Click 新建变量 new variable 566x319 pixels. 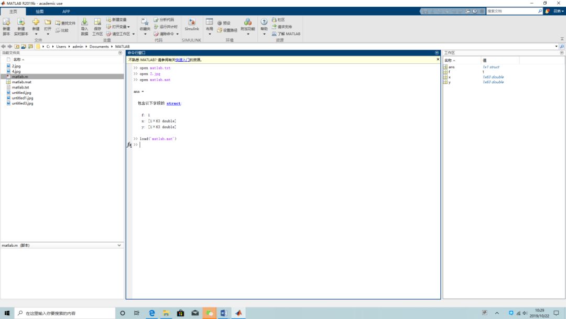point(116,19)
